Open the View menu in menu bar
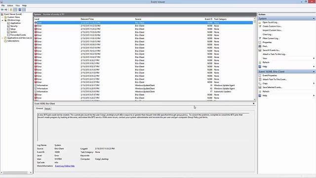The width and height of the screenshot is (316, 178). (18, 5)
